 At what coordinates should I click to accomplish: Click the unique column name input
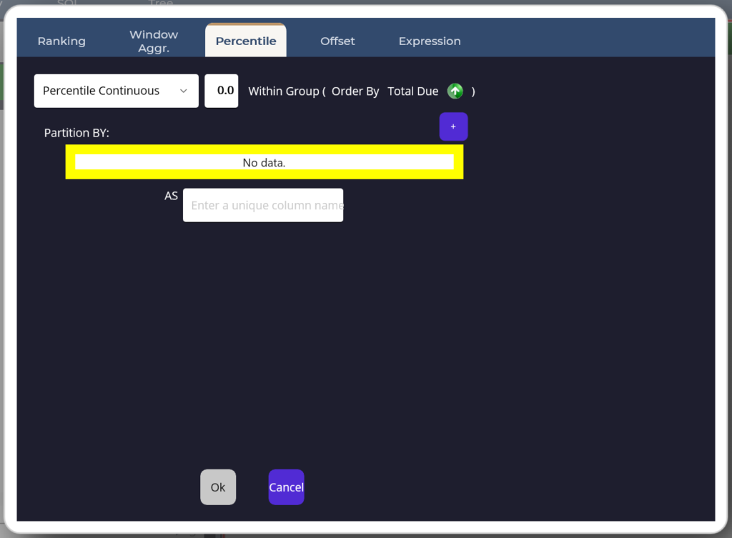263,205
